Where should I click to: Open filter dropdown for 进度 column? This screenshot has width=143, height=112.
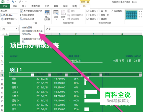coord(101,75)
